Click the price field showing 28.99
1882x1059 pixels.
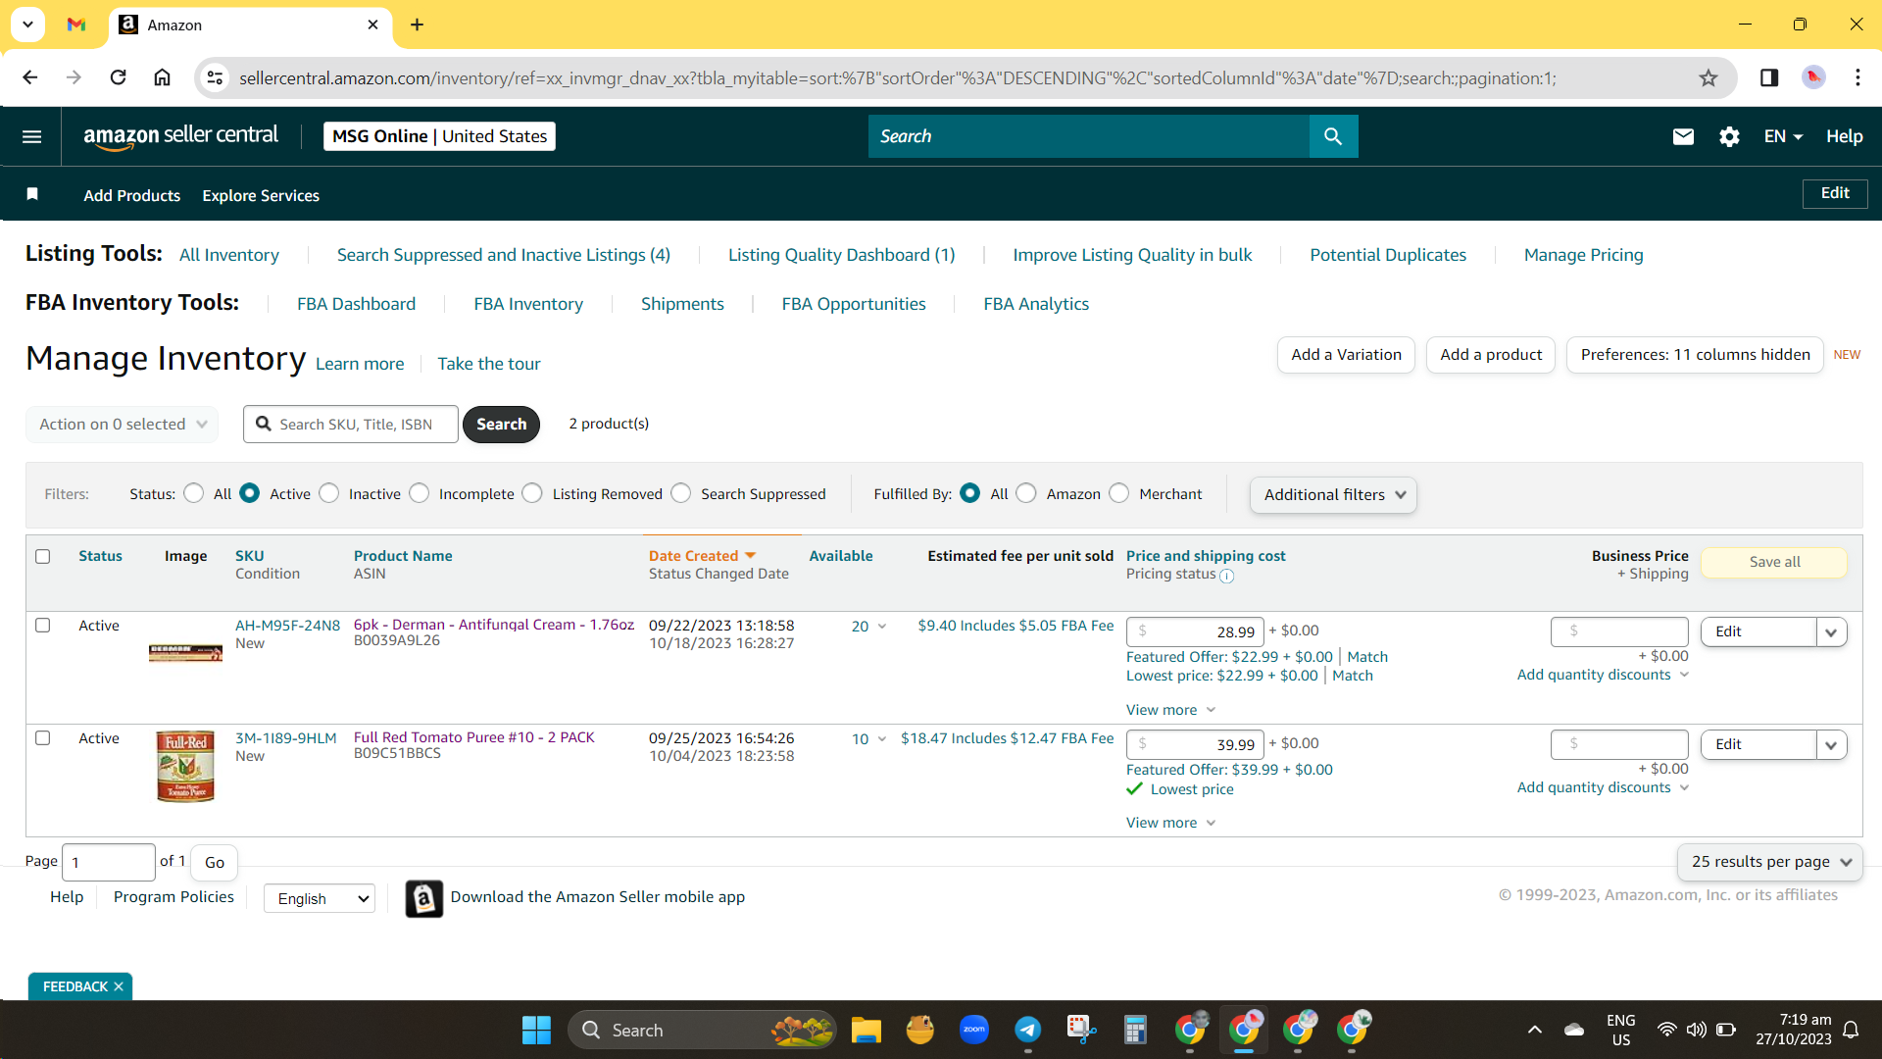coord(1195,632)
